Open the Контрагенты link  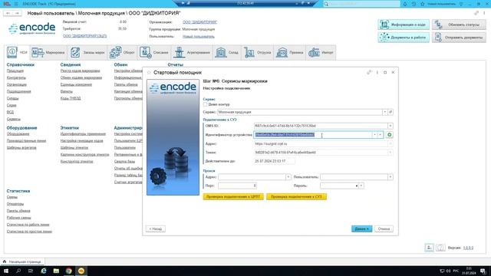pos(16,77)
